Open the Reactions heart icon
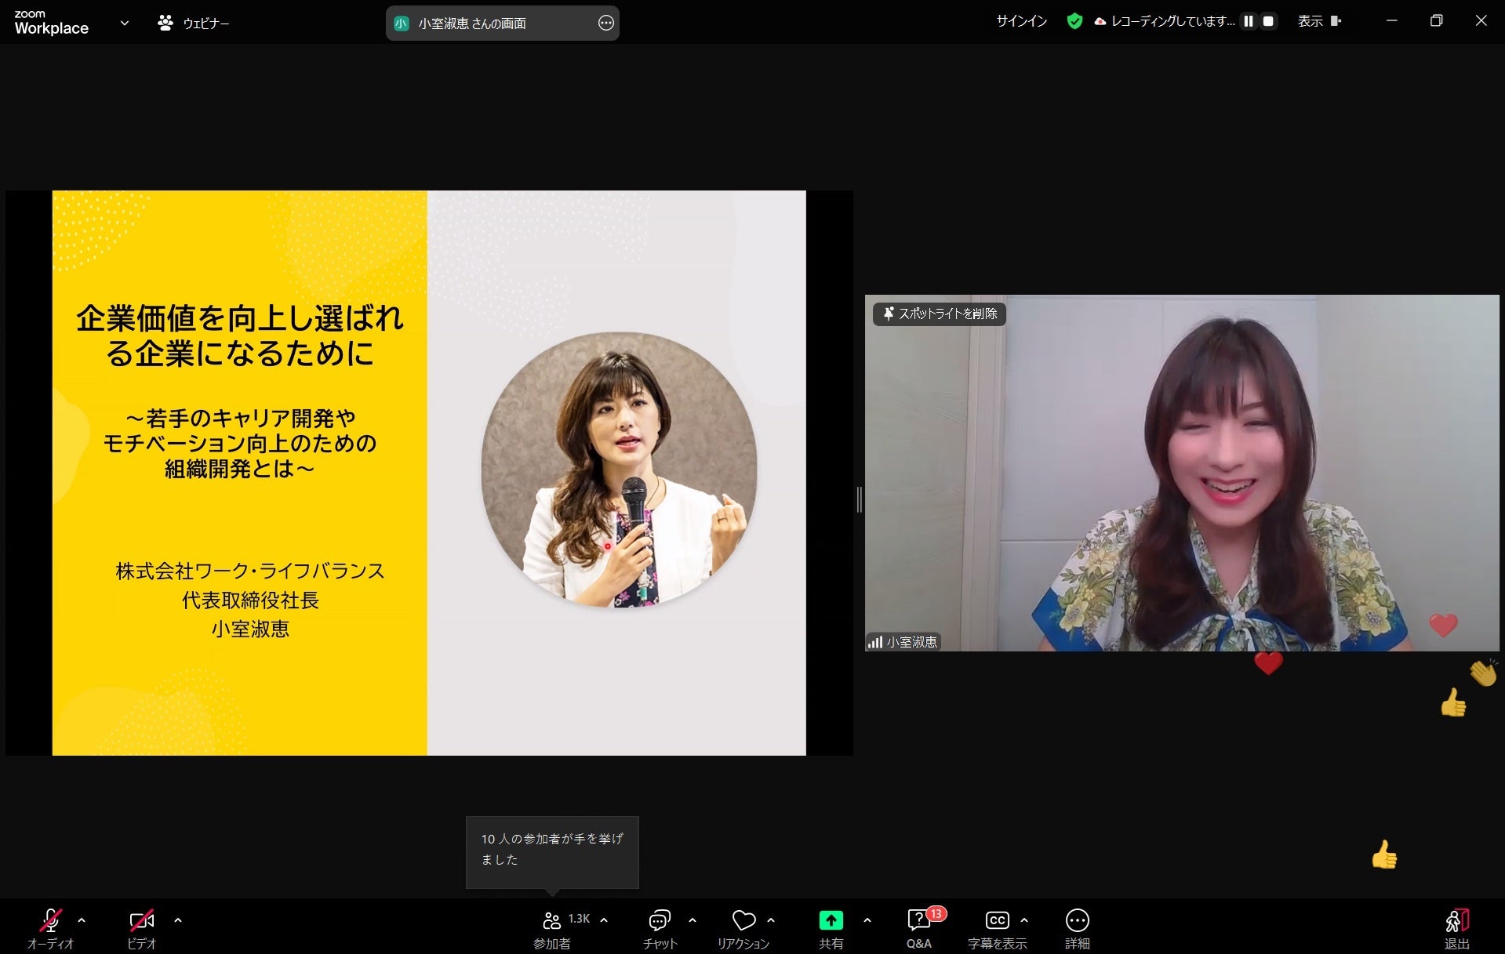The image size is (1505, 954). pyautogui.click(x=743, y=920)
